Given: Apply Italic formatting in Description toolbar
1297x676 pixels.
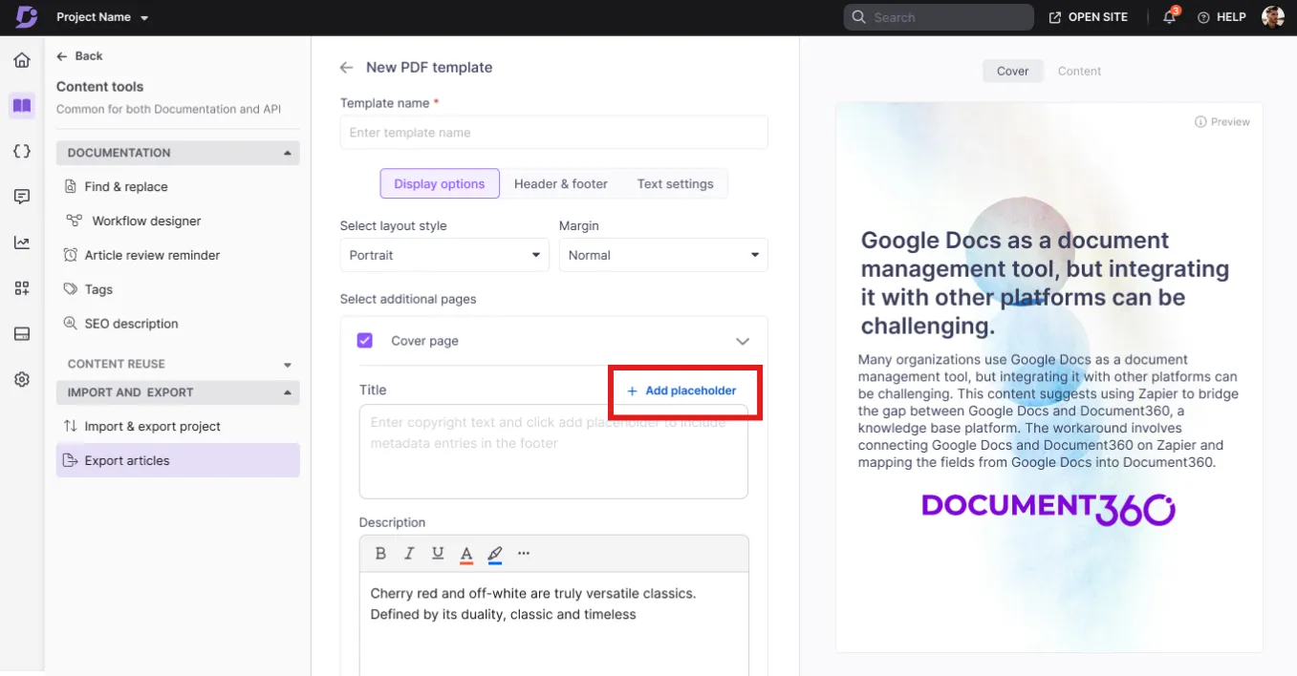Looking at the screenshot, I should click(x=409, y=553).
